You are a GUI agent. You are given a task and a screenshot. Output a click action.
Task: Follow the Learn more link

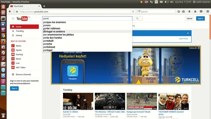(183, 39)
